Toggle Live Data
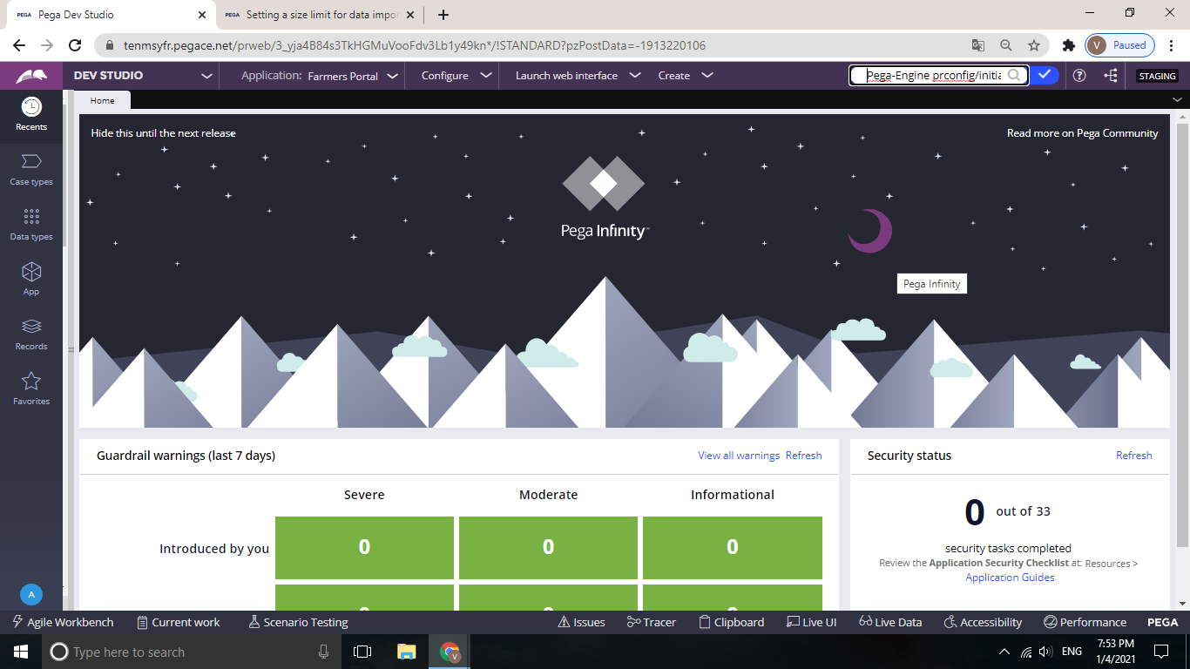This screenshot has height=669, width=1190. (x=890, y=622)
